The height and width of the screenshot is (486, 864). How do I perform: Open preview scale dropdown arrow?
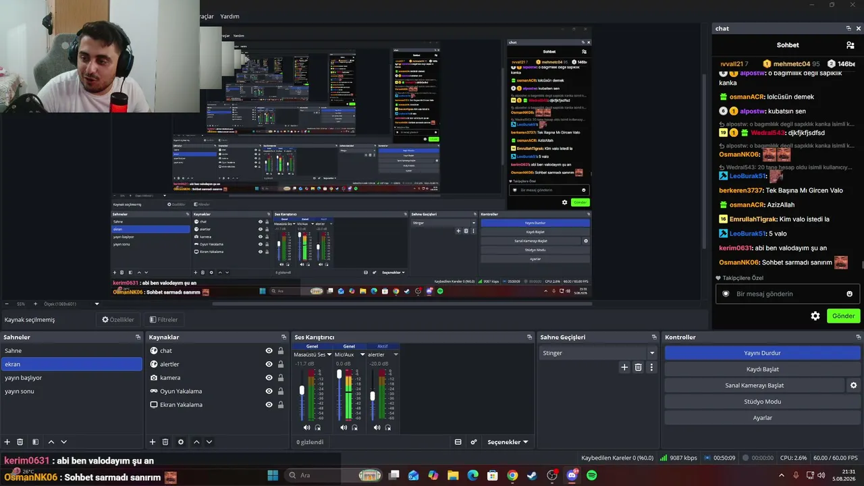pyautogui.click(x=97, y=304)
